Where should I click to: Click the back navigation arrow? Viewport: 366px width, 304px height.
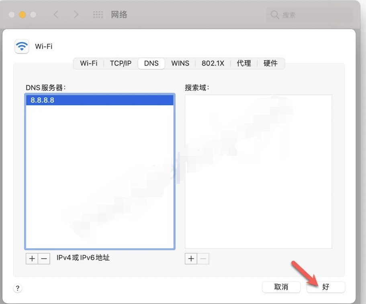[56, 15]
